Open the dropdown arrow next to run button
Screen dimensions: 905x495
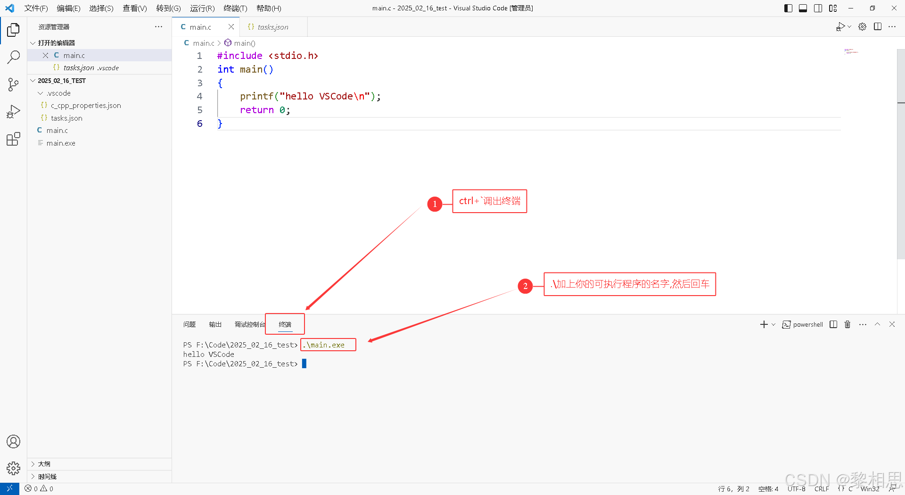pos(849,27)
